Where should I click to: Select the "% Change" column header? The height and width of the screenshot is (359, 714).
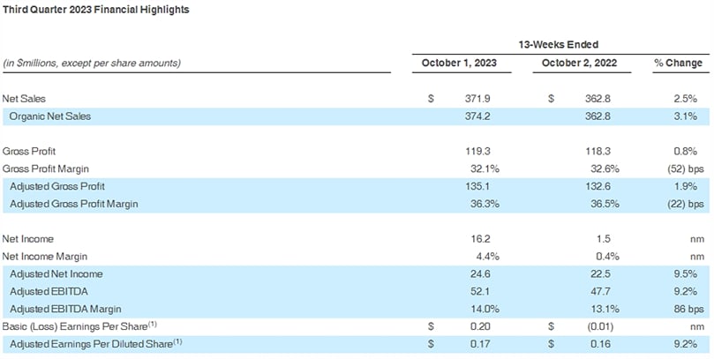tap(678, 64)
